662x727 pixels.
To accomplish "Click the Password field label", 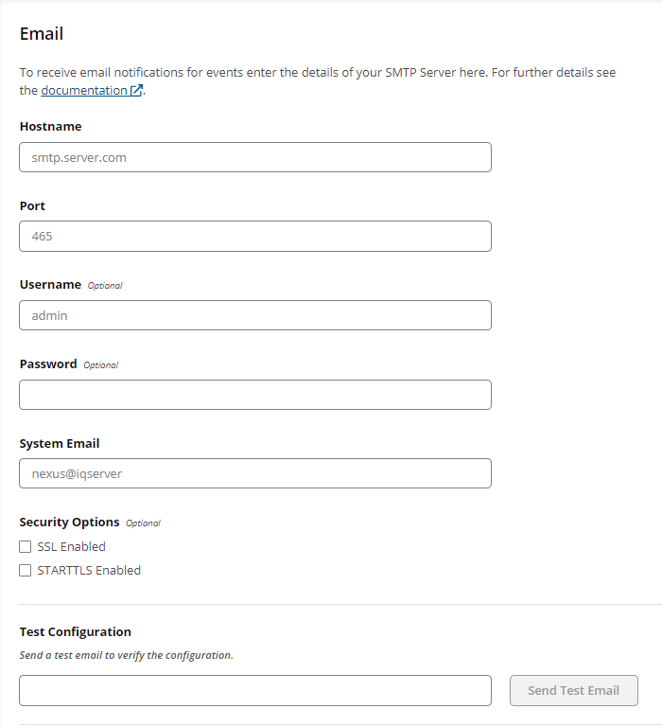I will point(48,363).
